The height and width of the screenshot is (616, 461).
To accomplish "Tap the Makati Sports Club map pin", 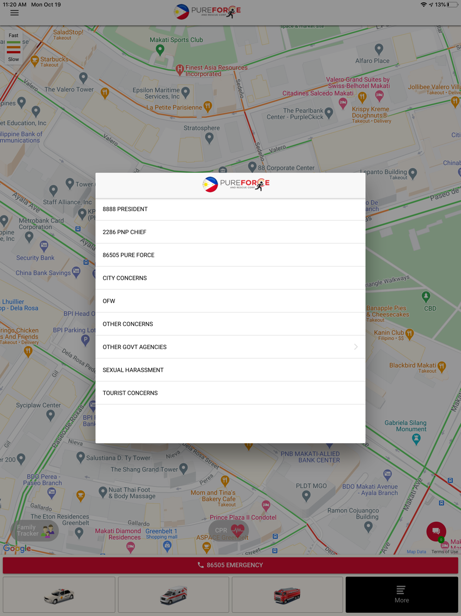I will 160,50.
